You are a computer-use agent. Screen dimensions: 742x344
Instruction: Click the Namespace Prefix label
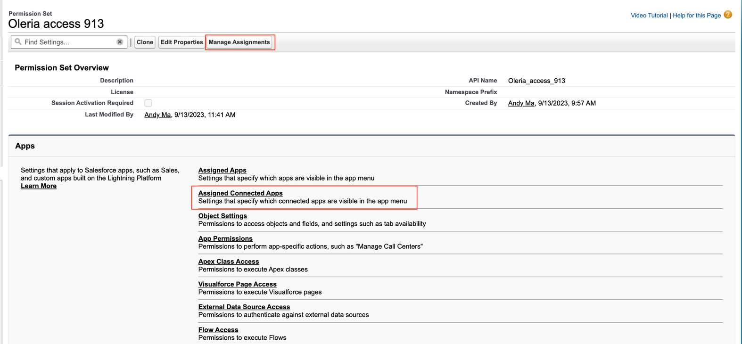click(x=471, y=92)
